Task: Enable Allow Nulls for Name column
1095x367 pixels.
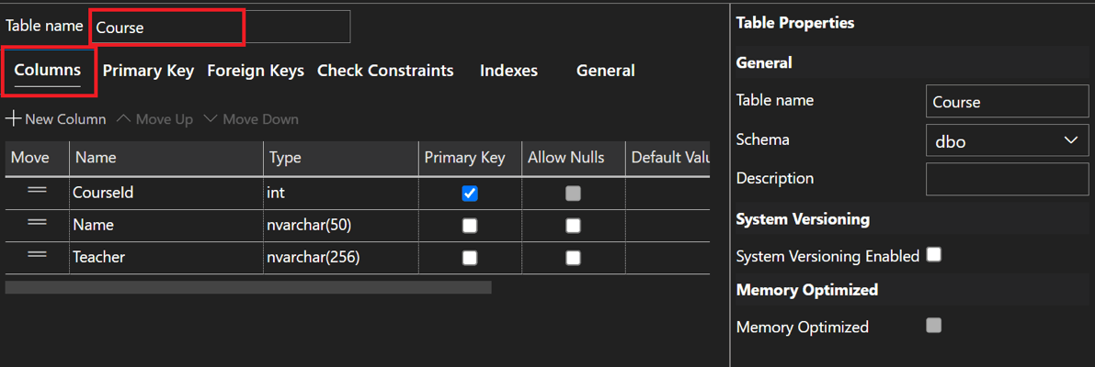Action: point(573,226)
